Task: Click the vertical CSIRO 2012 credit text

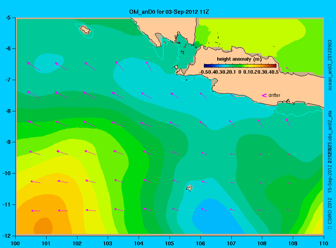Action: tap(330, 214)
